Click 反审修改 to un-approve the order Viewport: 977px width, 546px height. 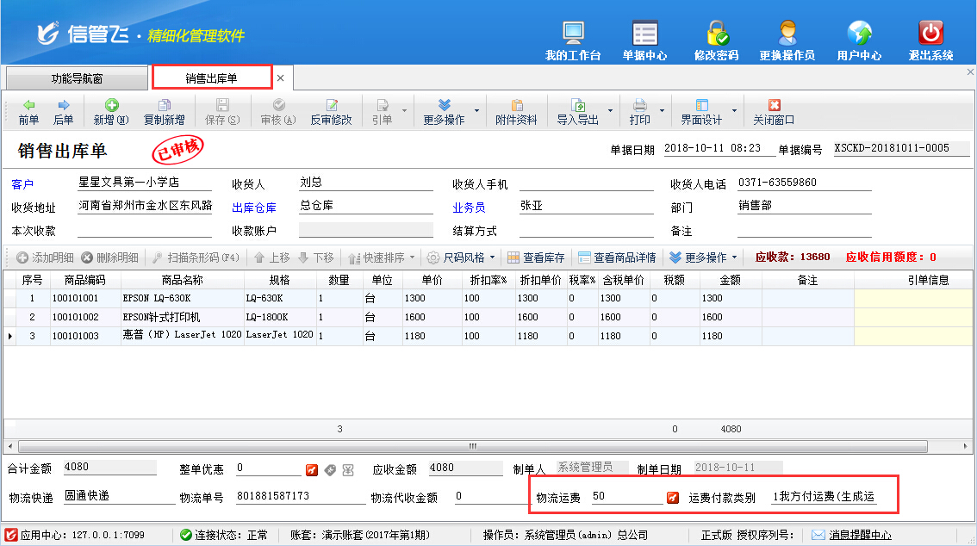point(331,111)
